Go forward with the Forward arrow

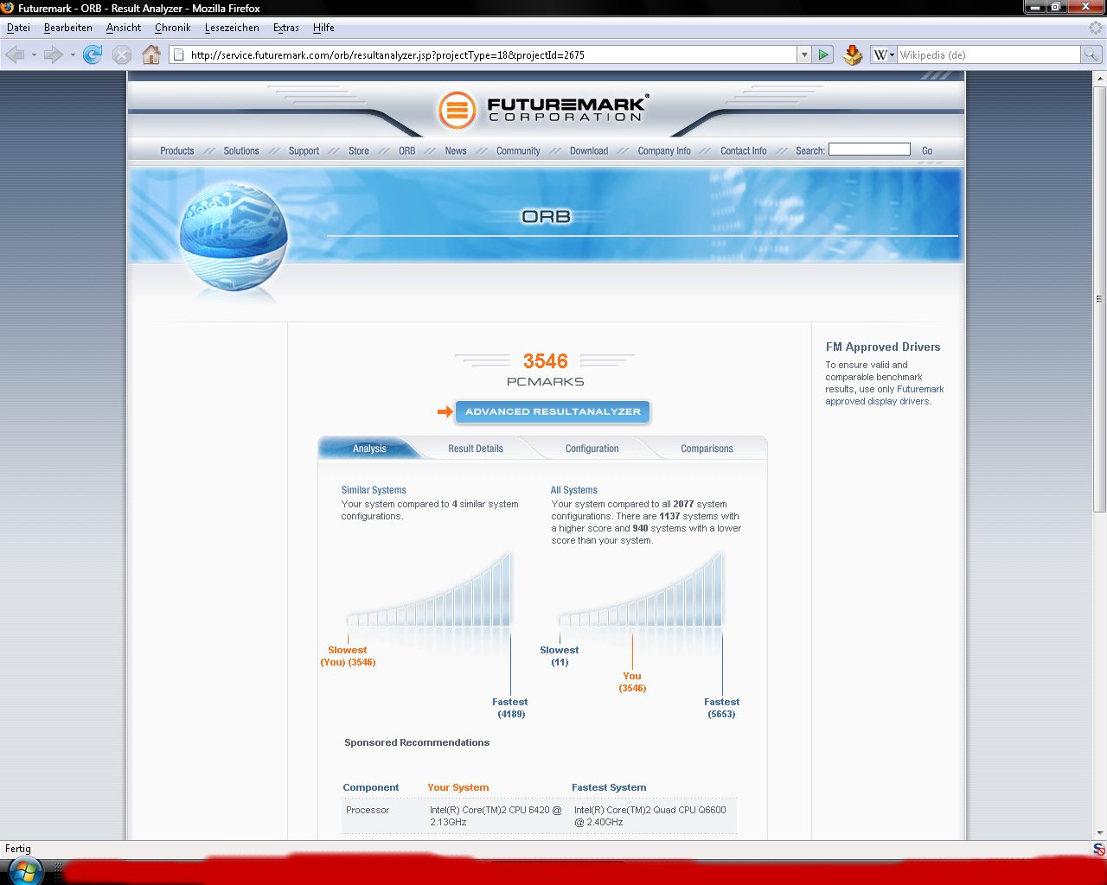[x=53, y=54]
